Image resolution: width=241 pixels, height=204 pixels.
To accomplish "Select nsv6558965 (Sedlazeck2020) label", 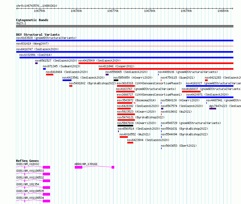I will [x=126, y=72].
